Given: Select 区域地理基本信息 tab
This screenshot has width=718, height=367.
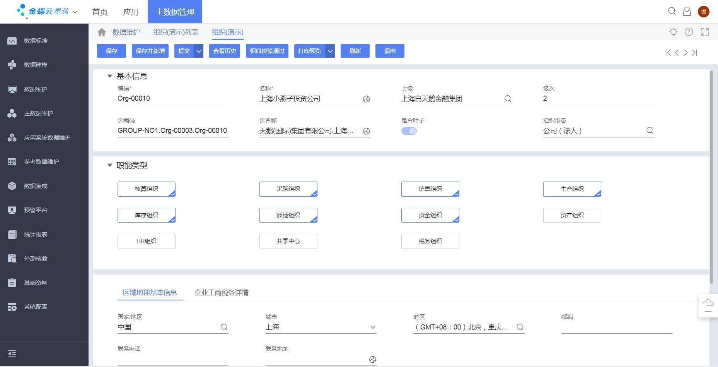Looking at the screenshot, I should point(150,293).
